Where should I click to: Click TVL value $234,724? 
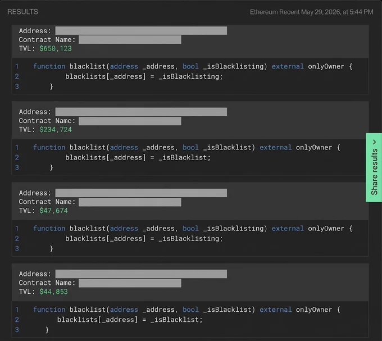(56, 130)
